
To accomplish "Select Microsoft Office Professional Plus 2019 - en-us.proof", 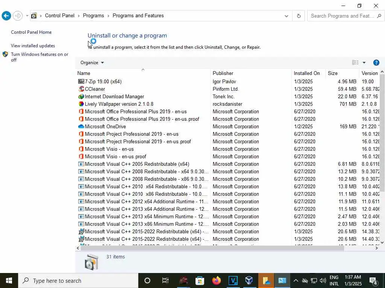I will coord(142,119).
